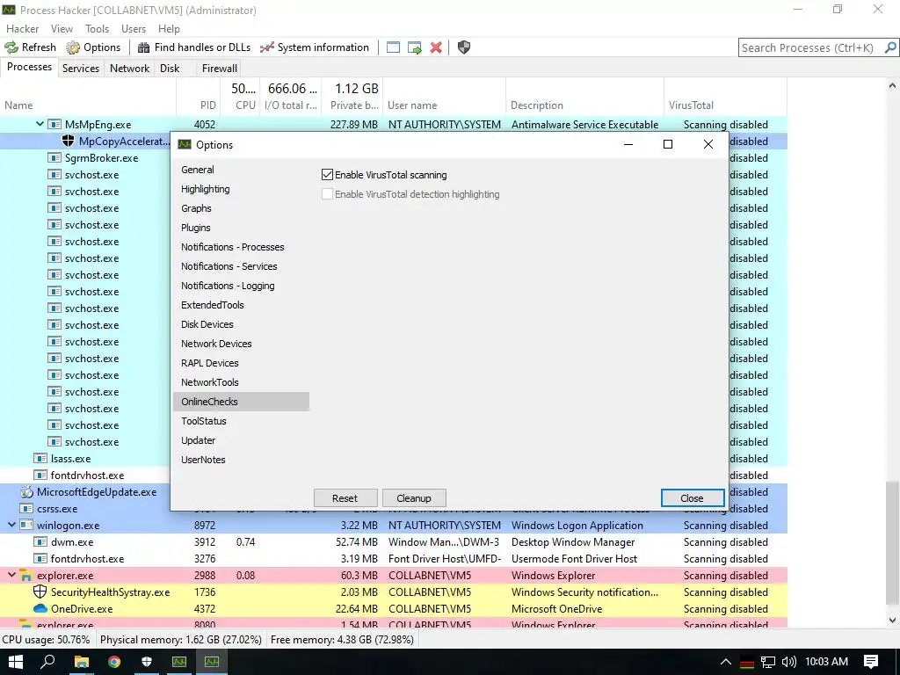The height and width of the screenshot is (675, 900).
Task: Select Updater options page
Action: coord(199,440)
